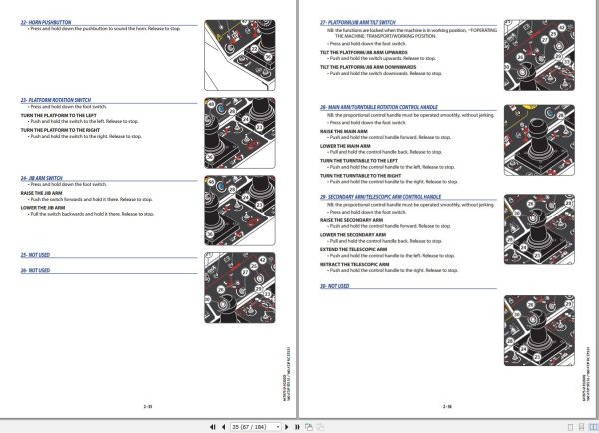The height and width of the screenshot is (433, 599).
Task: Click 'TURN THE PLATFORM TO THE LEFT' text
Action: [59, 115]
